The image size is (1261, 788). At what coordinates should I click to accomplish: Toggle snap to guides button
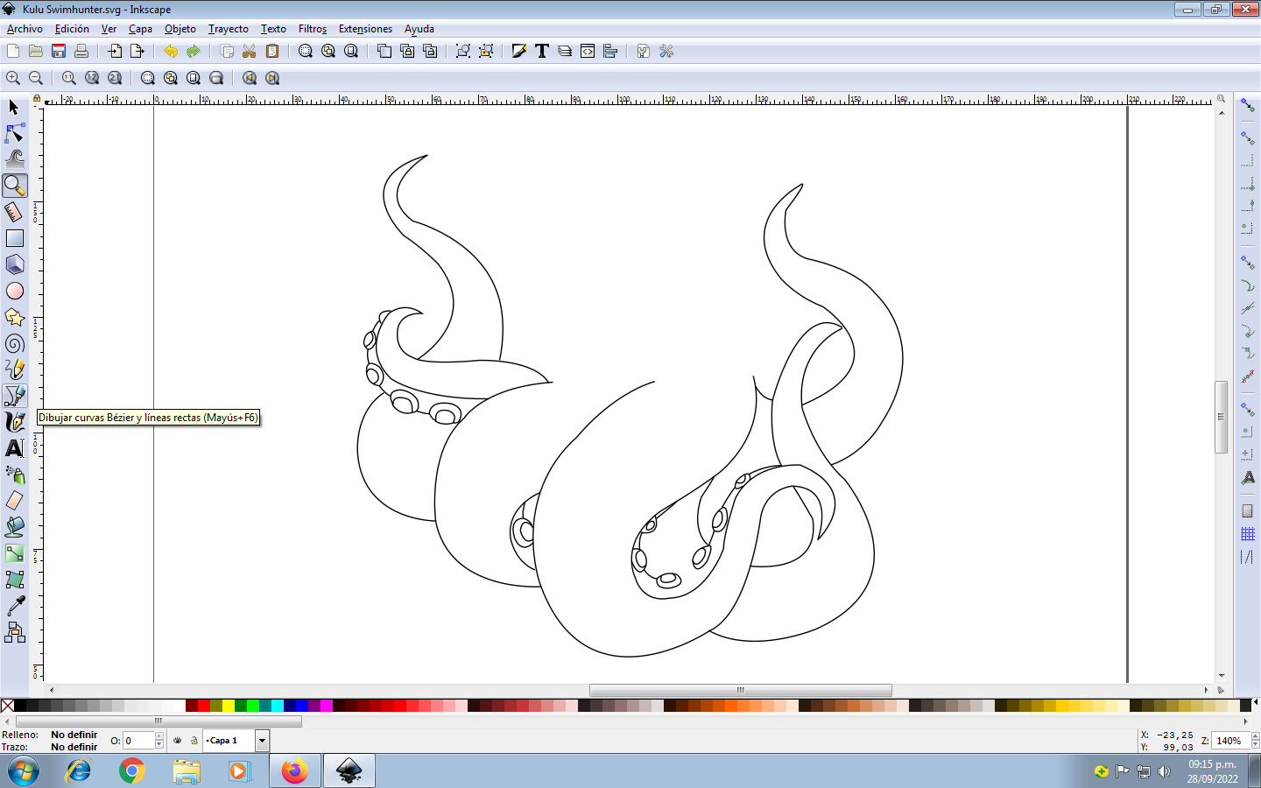click(1248, 556)
